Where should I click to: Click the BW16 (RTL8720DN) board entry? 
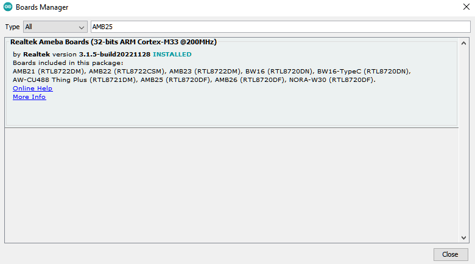click(279, 72)
